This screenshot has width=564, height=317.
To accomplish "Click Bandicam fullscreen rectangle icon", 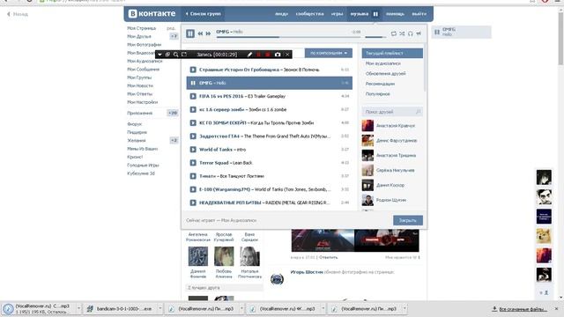I will (x=184, y=55).
